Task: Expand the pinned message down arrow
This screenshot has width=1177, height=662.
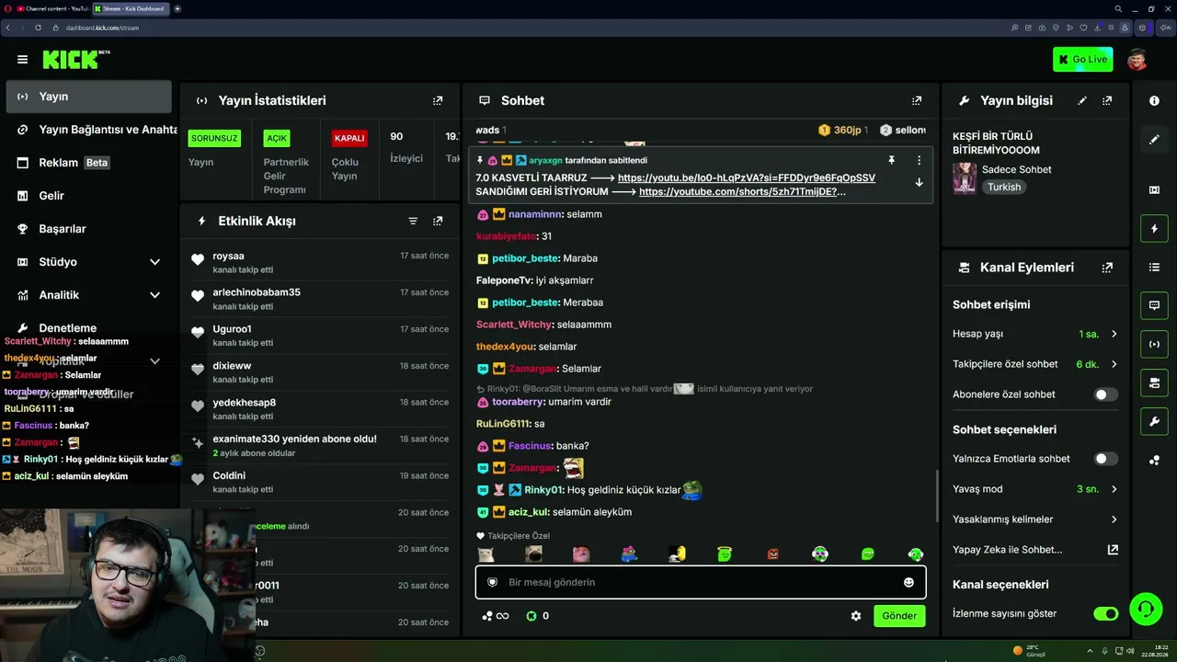Action: coord(919,182)
